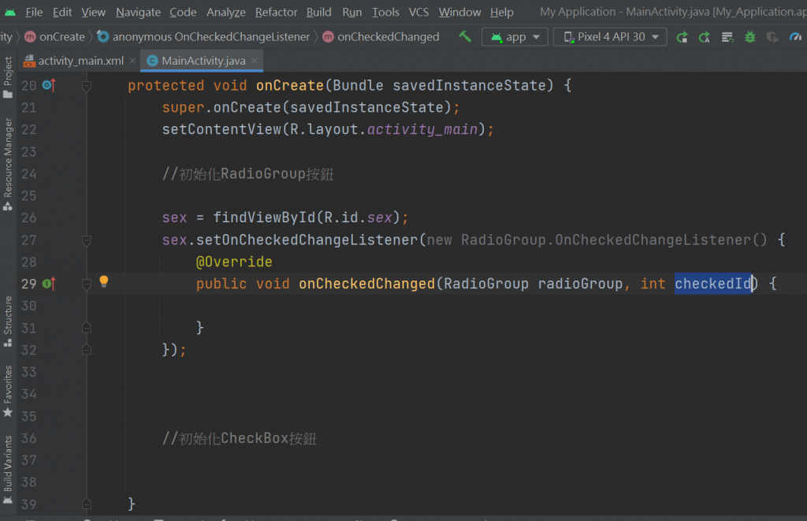Click the selected checkedId parameter
Image resolution: width=807 pixels, height=521 pixels.
pos(712,284)
